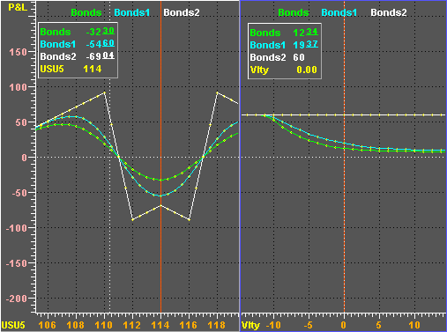Click the white Bonds2 curve low point near 116
The image size is (447, 332).
pyautogui.click(x=189, y=219)
